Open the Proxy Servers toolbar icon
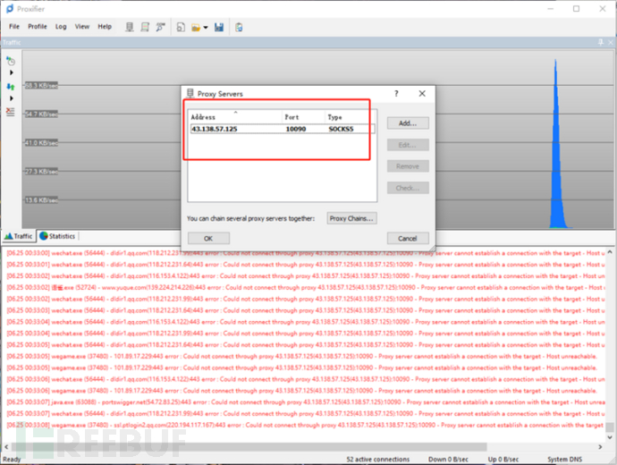 (x=130, y=27)
